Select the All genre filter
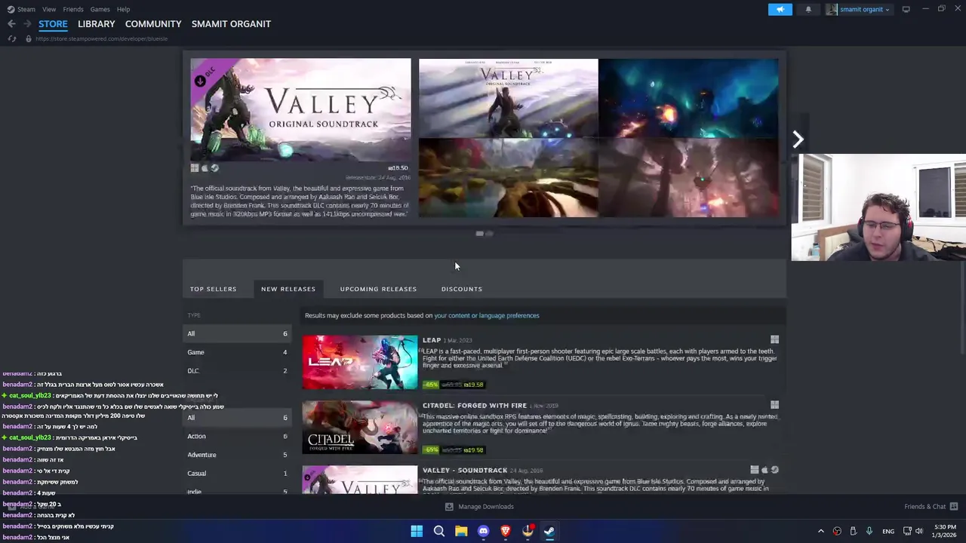Viewport: 966px width, 543px height. click(x=237, y=418)
